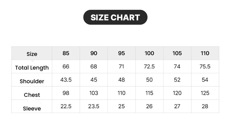This screenshot has width=228, height=116.
Task: Select the 75.5 total length cell
Action: point(205,67)
